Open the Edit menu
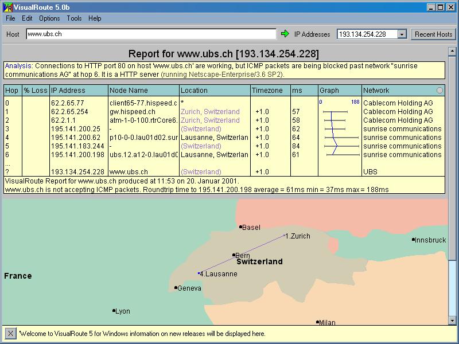This screenshot has width=459, height=344. 27,18
